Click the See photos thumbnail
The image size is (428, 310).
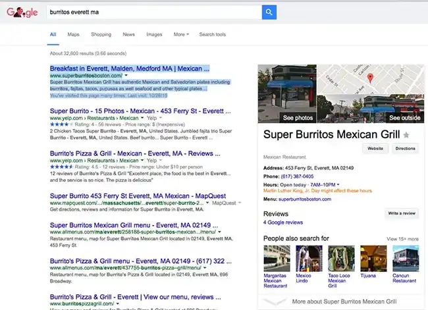point(287,93)
